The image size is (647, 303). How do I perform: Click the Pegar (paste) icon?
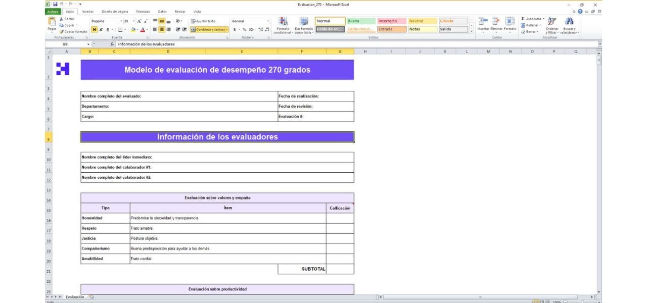[52, 22]
